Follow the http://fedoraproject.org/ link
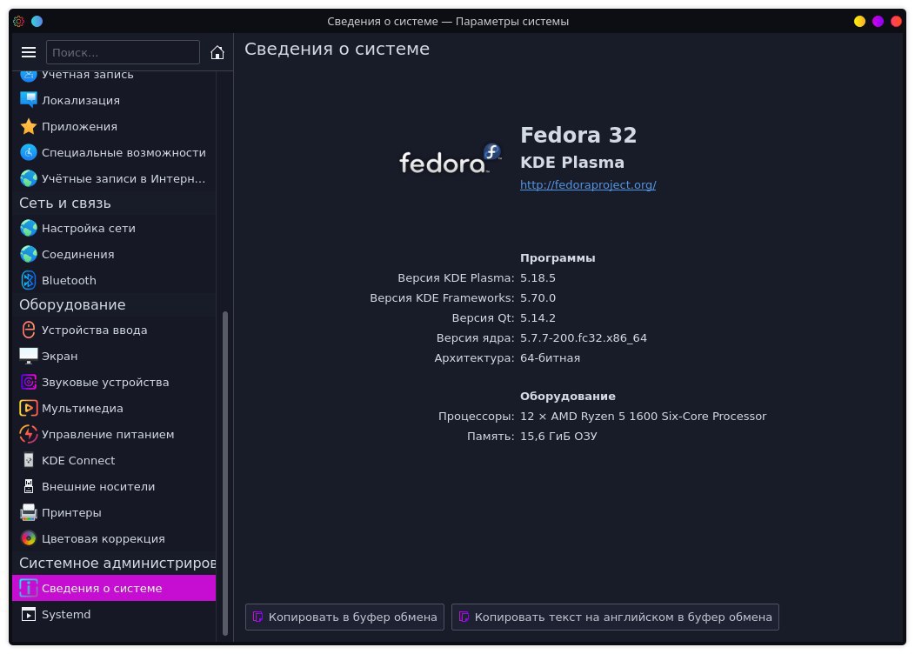Viewport: 915px width, 654px height. (588, 185)
